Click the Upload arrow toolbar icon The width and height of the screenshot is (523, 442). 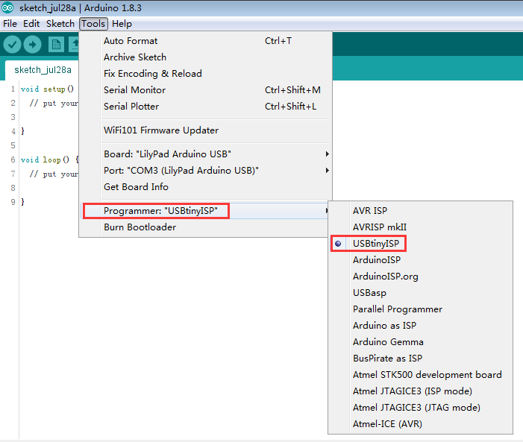tap(32, 45)
